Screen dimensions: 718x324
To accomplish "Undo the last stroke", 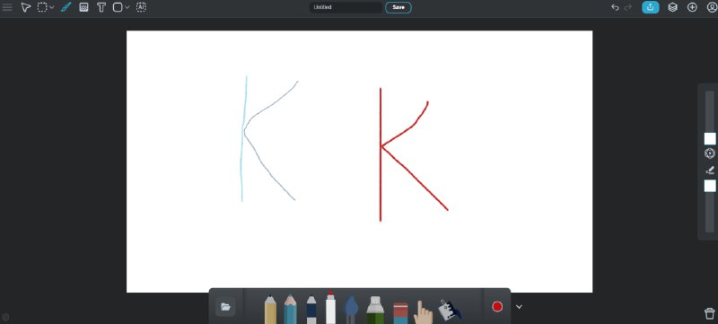I will (x=615, y=7).
